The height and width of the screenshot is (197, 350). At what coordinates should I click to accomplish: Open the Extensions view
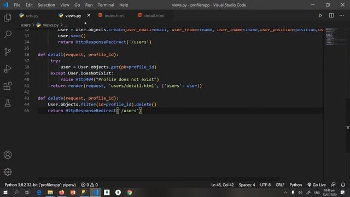click(8, 86)
